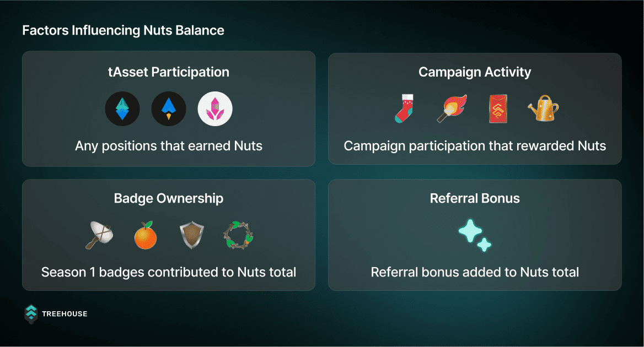Image resolution: width=644 pixels, height=347 pixels.
Task: Select the red Christmas stocking icon
Action: click(x=405, y=109)
